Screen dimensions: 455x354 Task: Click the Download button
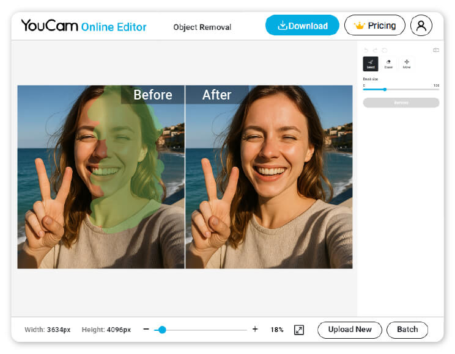tap(302, 26)
